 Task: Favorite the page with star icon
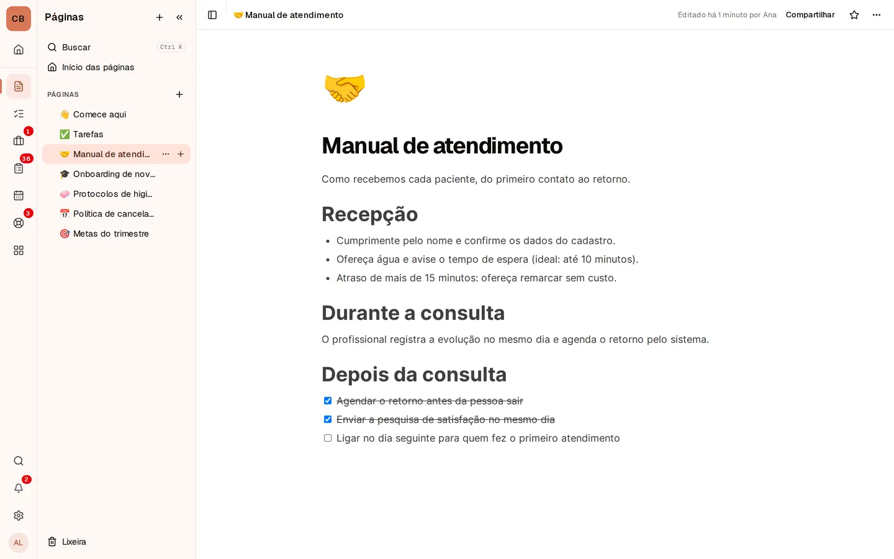pyautogui.click(x=854, y=15)
